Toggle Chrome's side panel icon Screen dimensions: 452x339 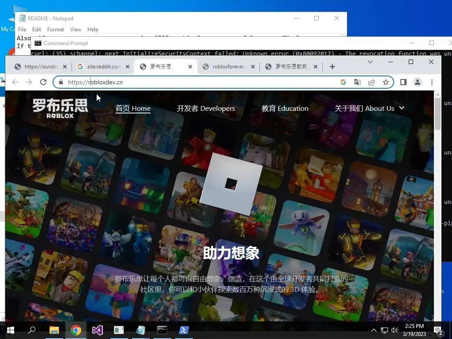(x=403, y=82)
